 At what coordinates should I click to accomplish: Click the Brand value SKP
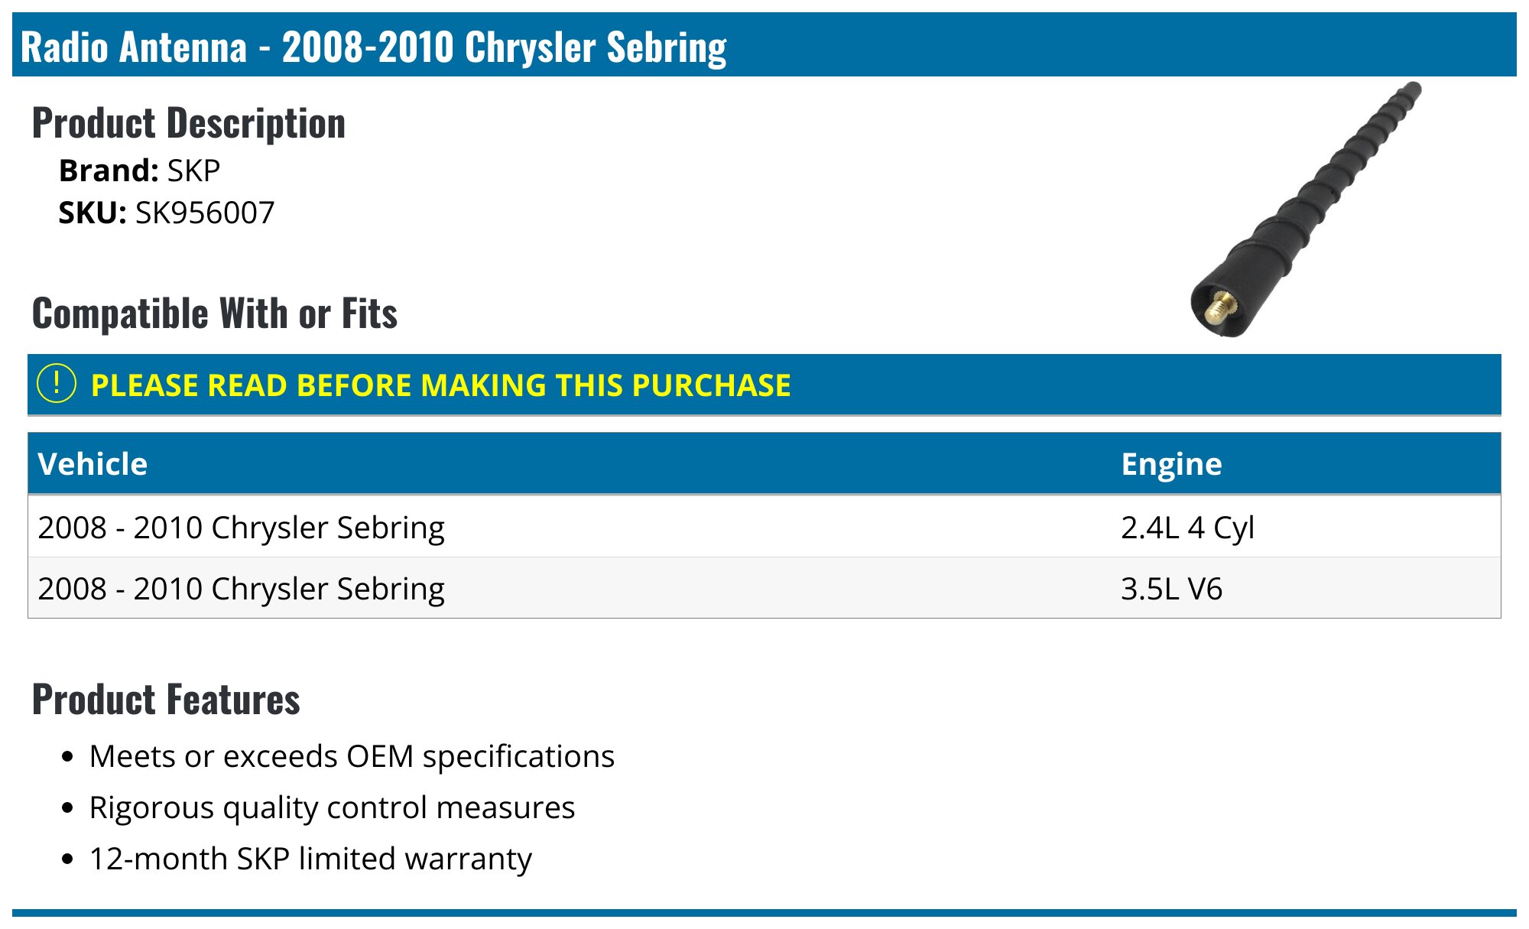click(193, 171)
